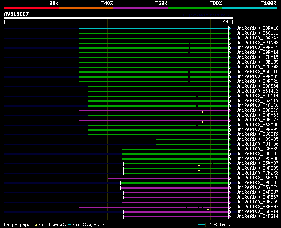Open the UniRef100_A9PAL1 hit
The height and width of the screenshot is (228, 281).
coord(257,48)
